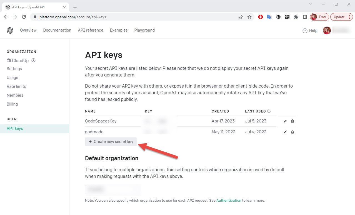Edit the CodeSpacesKey name pencil icon
355x215 pixels.
(285, 121)
